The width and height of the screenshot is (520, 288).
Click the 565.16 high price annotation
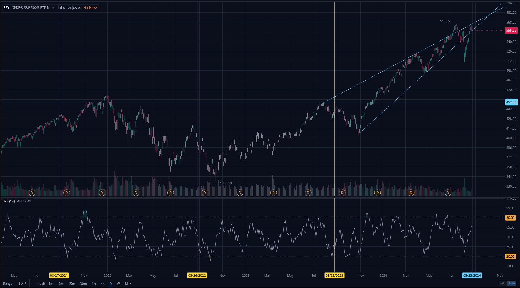(x=445, y=21)
